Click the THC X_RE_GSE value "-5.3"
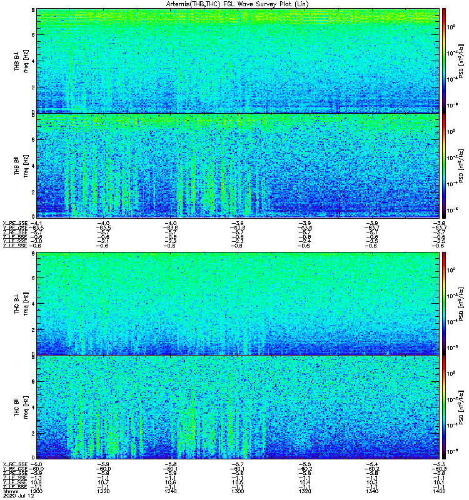This screenshot has height=500, width=469. point(439,464)
